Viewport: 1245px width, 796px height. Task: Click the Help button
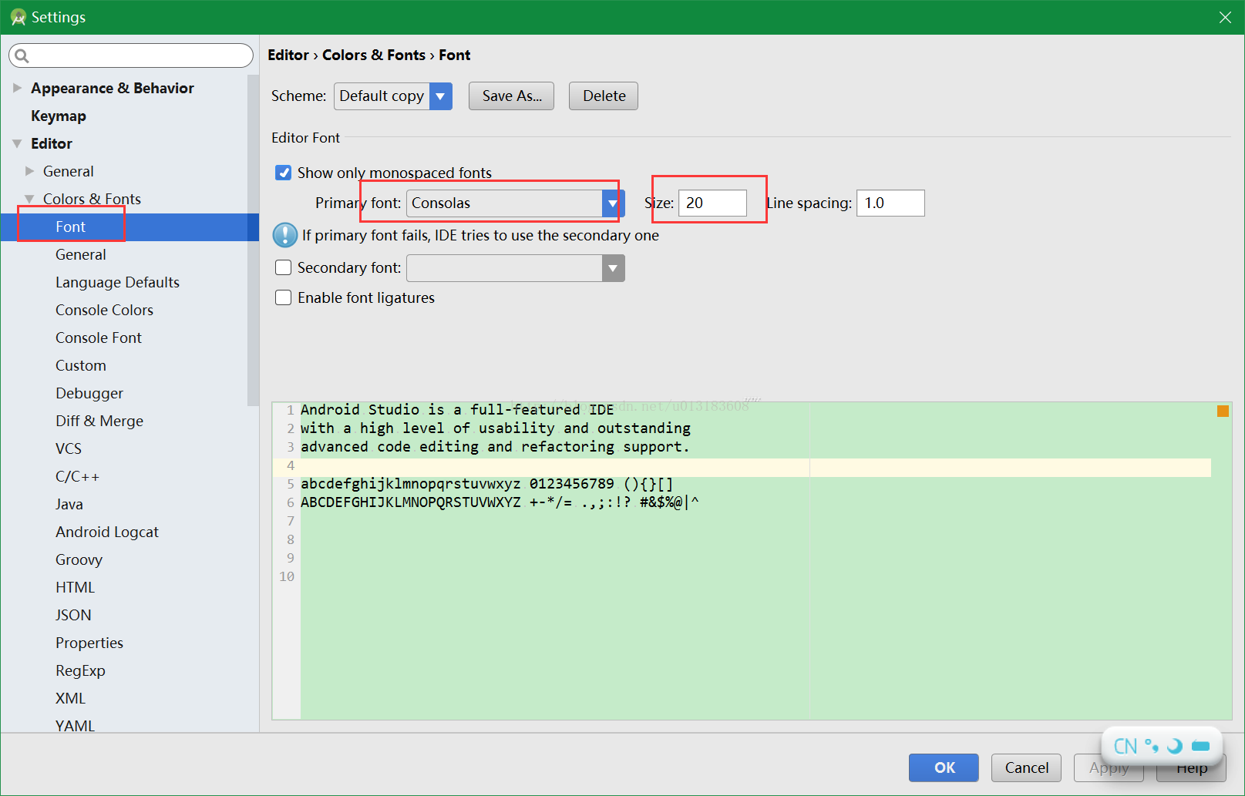click(x=1191, y=769)
